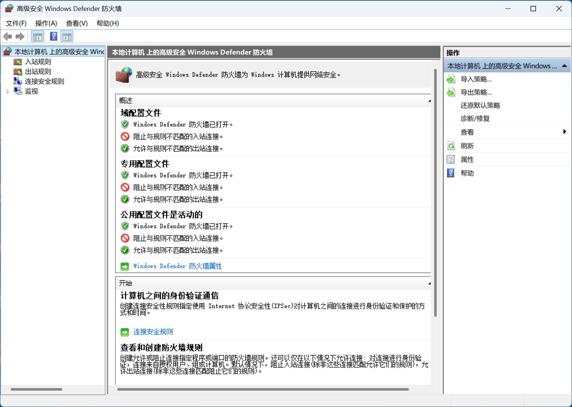
Task: Click the 域配置文件 heading
Action: click(x=141, y=113)
